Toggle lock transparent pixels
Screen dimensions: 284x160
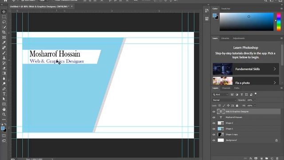[x=220, y=106]
